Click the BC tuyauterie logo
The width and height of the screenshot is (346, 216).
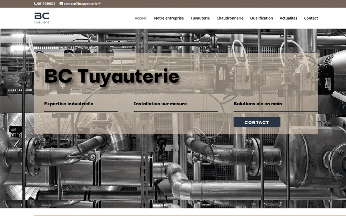pyautogui.click(x=42, y=18)
